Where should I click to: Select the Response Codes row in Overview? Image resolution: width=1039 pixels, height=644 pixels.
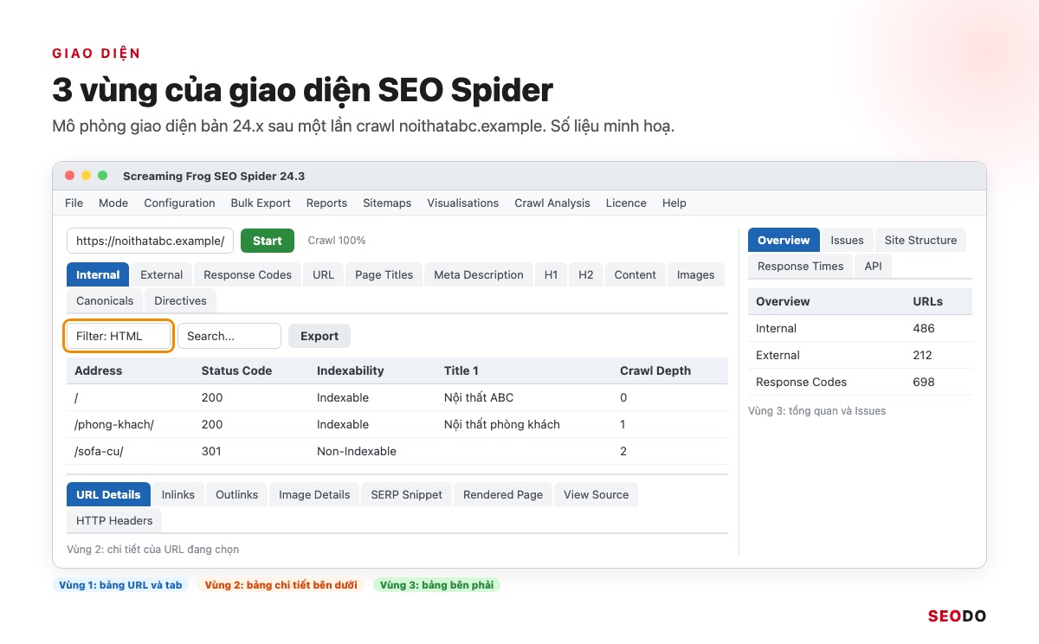860,383
